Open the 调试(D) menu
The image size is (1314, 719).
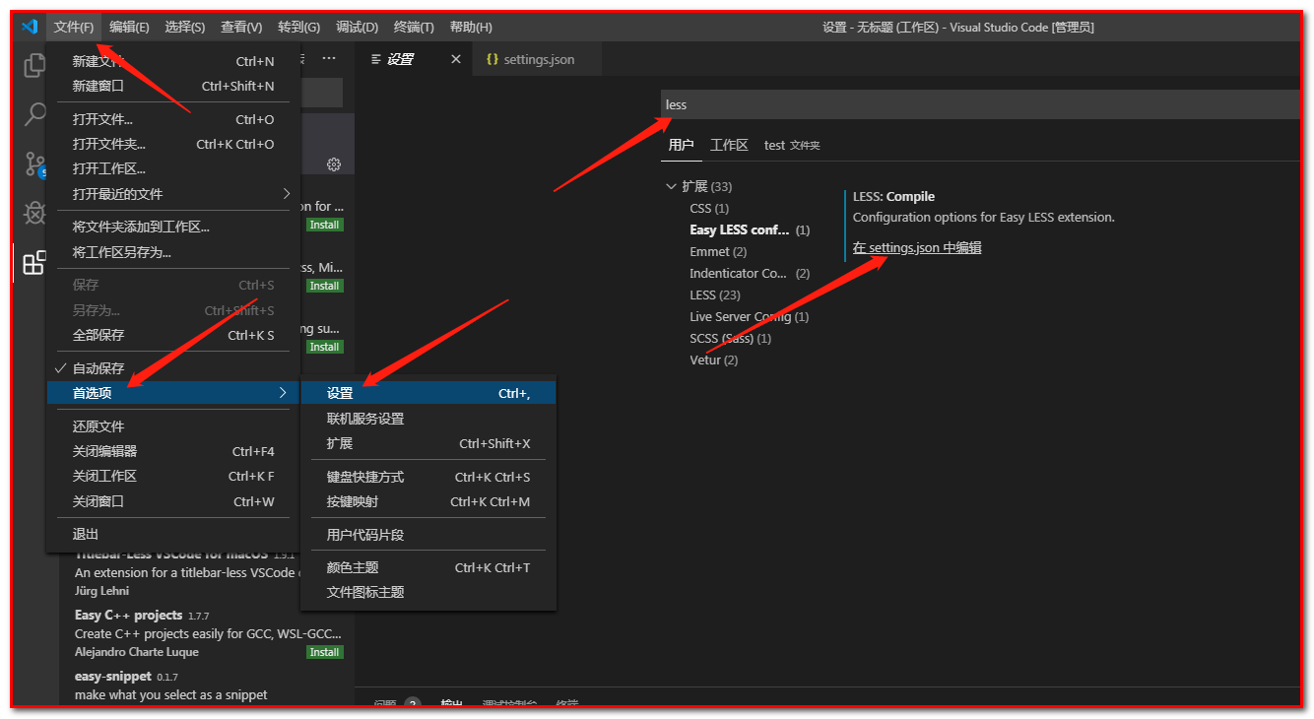coord(357,27)
